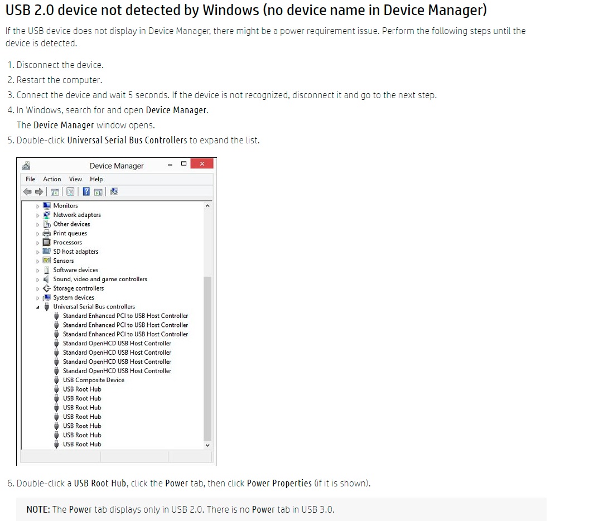Click the "Device Manager" window title text

coord(117,166)
